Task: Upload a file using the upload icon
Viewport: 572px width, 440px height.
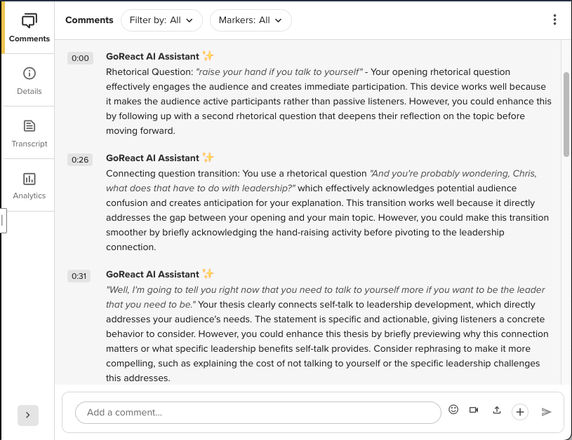Action: (498, 409)
